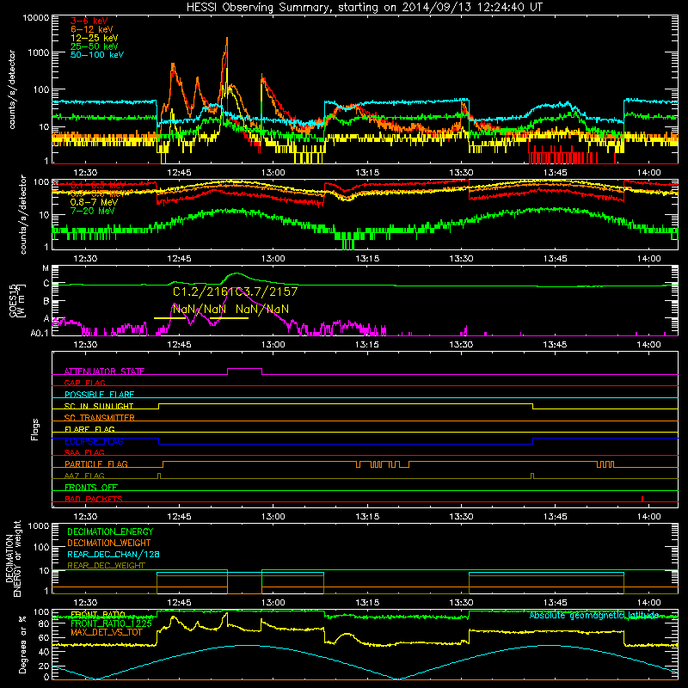Image resolution: width=688 pixels, height=688 pixels.
Task: Click the A0.1 label on GOES axis
Action: point(40,333)
